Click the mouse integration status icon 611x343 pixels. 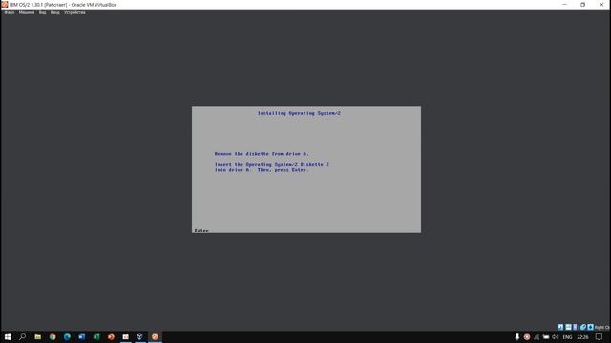583,327
